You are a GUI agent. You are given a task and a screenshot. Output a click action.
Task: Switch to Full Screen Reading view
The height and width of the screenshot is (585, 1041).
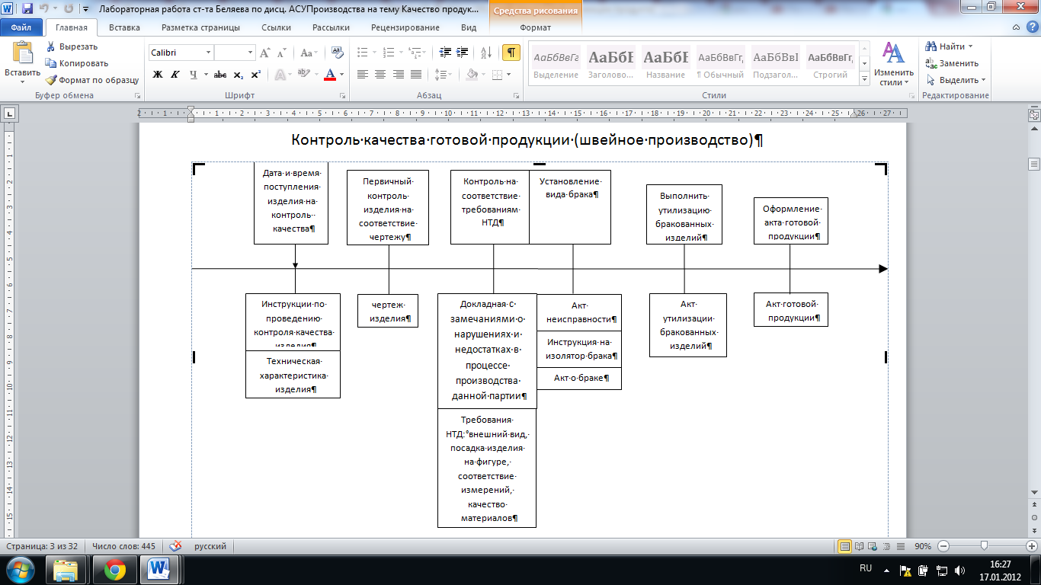pos(859,546)
